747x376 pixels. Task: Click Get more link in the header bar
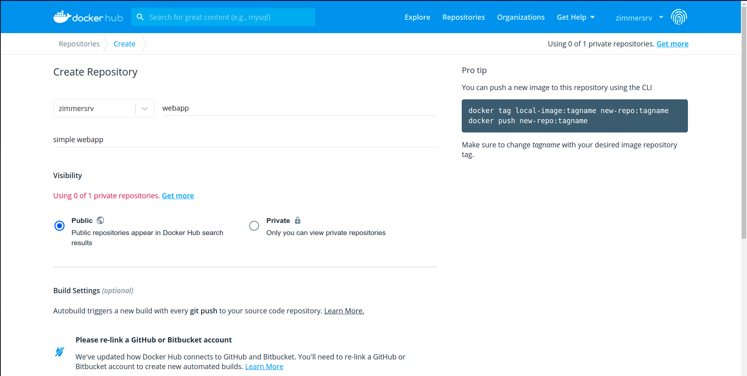pos(672,44)
